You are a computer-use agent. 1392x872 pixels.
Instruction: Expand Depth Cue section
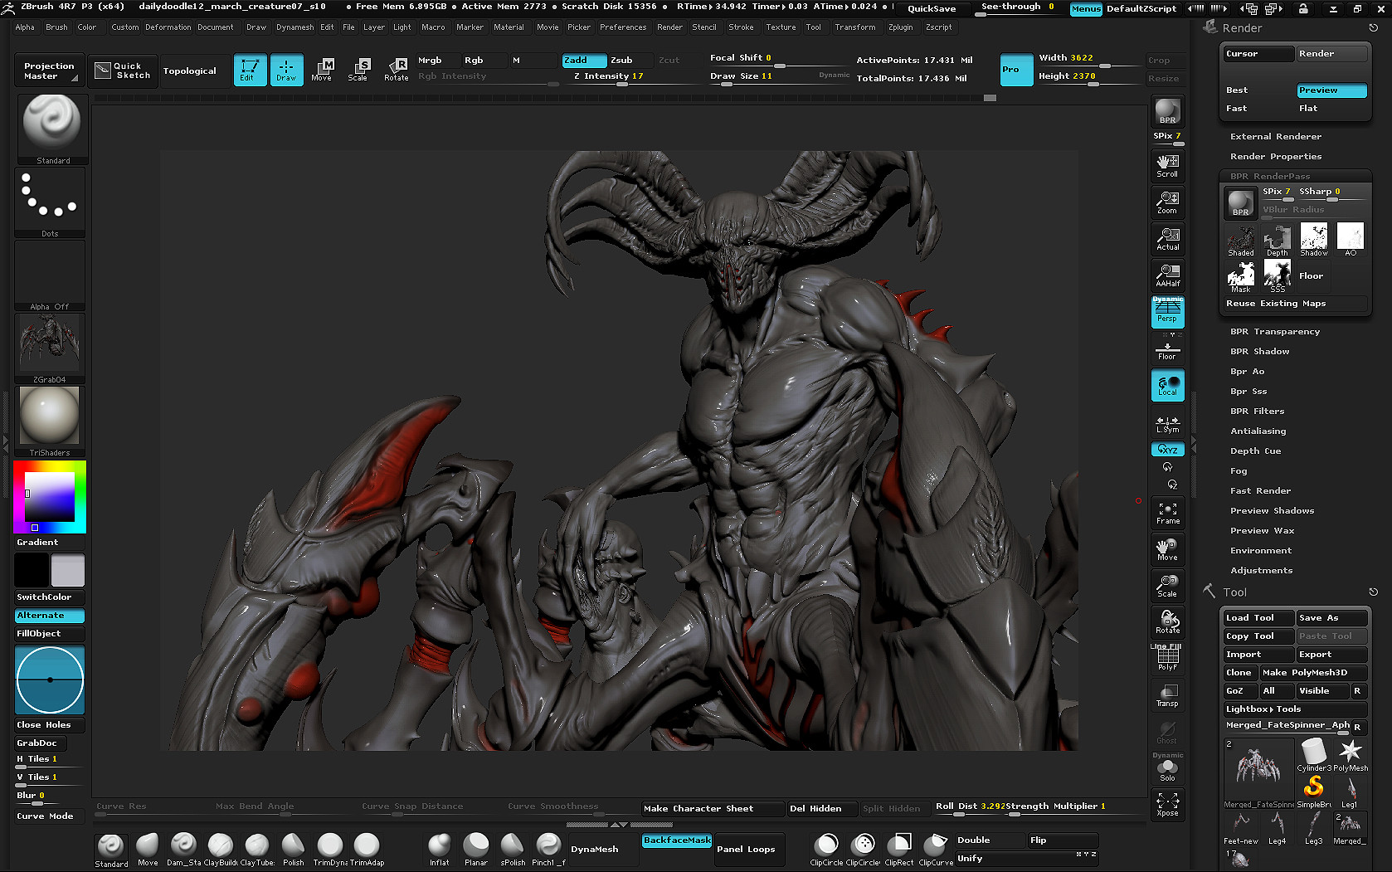click(1255, 451)
